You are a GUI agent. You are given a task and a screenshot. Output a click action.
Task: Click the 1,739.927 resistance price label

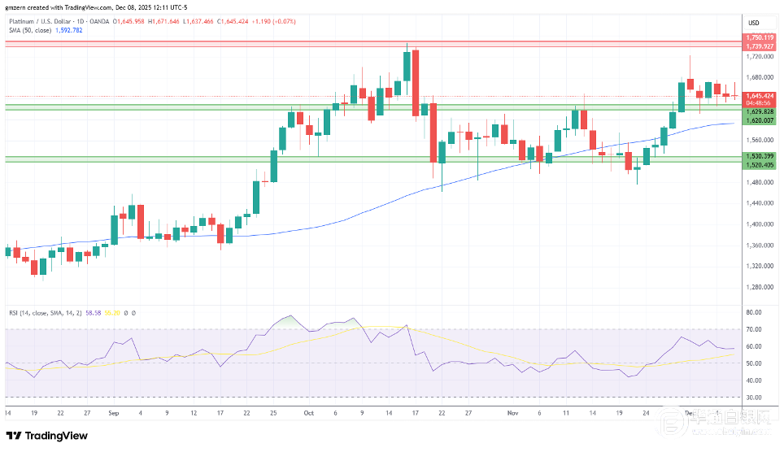759,46
